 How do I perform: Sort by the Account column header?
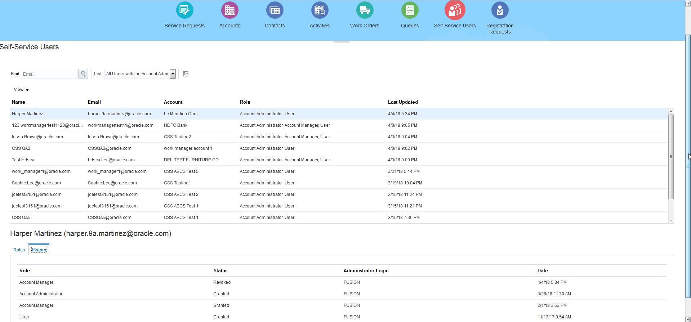click(x=173, y=102)
